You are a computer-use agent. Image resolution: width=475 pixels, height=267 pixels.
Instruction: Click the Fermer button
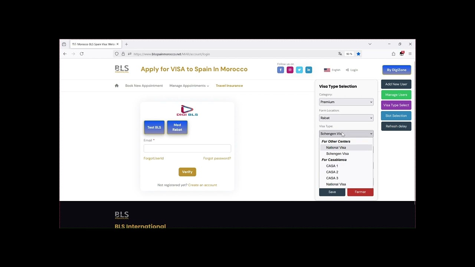[360, 192]
